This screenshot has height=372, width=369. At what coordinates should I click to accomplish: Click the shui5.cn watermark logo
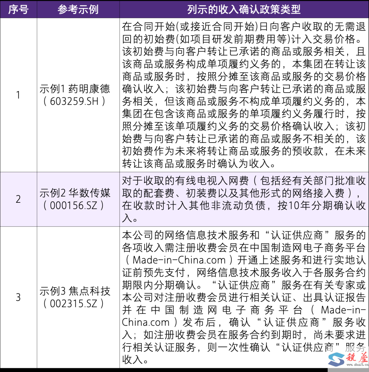347,359
